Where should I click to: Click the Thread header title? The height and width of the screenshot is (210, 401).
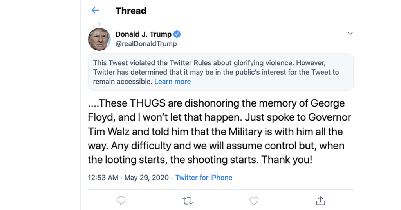(x=131, y=11)
